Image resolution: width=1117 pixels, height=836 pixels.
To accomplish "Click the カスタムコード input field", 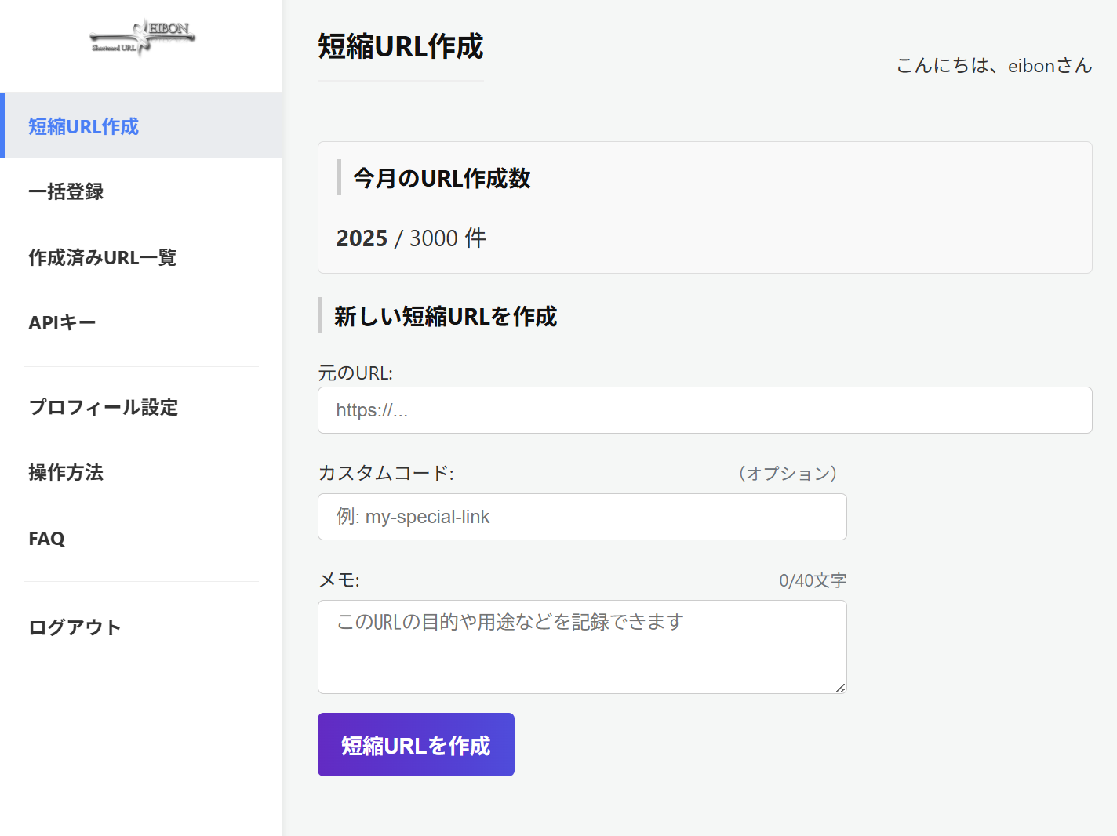I will click(x=581, y=517).
